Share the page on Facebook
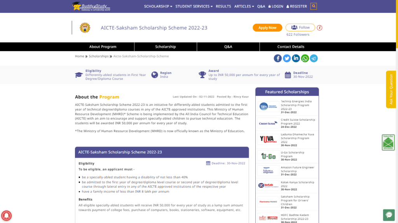 278,58
